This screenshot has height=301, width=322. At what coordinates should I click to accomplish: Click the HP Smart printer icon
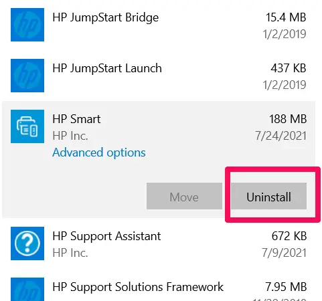click(27, 126)
